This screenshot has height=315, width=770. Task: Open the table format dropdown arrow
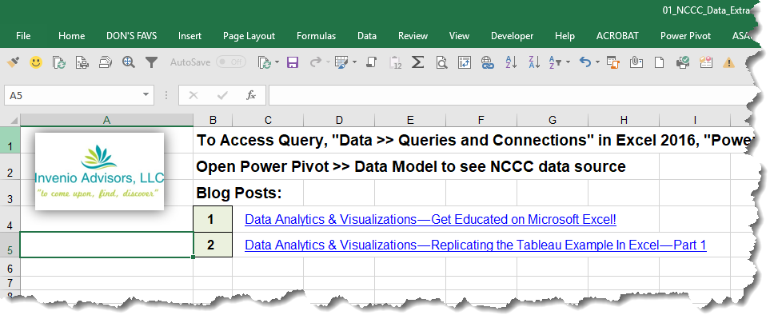click(x=354, y=62)
